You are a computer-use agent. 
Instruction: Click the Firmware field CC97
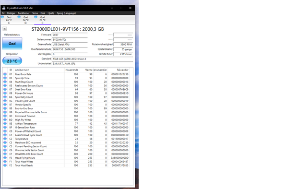[x=70, y=35]
